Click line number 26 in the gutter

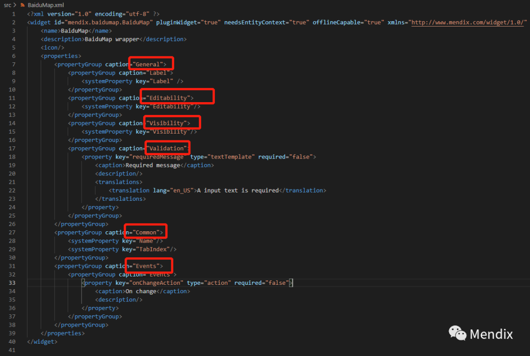pos(12,224)
